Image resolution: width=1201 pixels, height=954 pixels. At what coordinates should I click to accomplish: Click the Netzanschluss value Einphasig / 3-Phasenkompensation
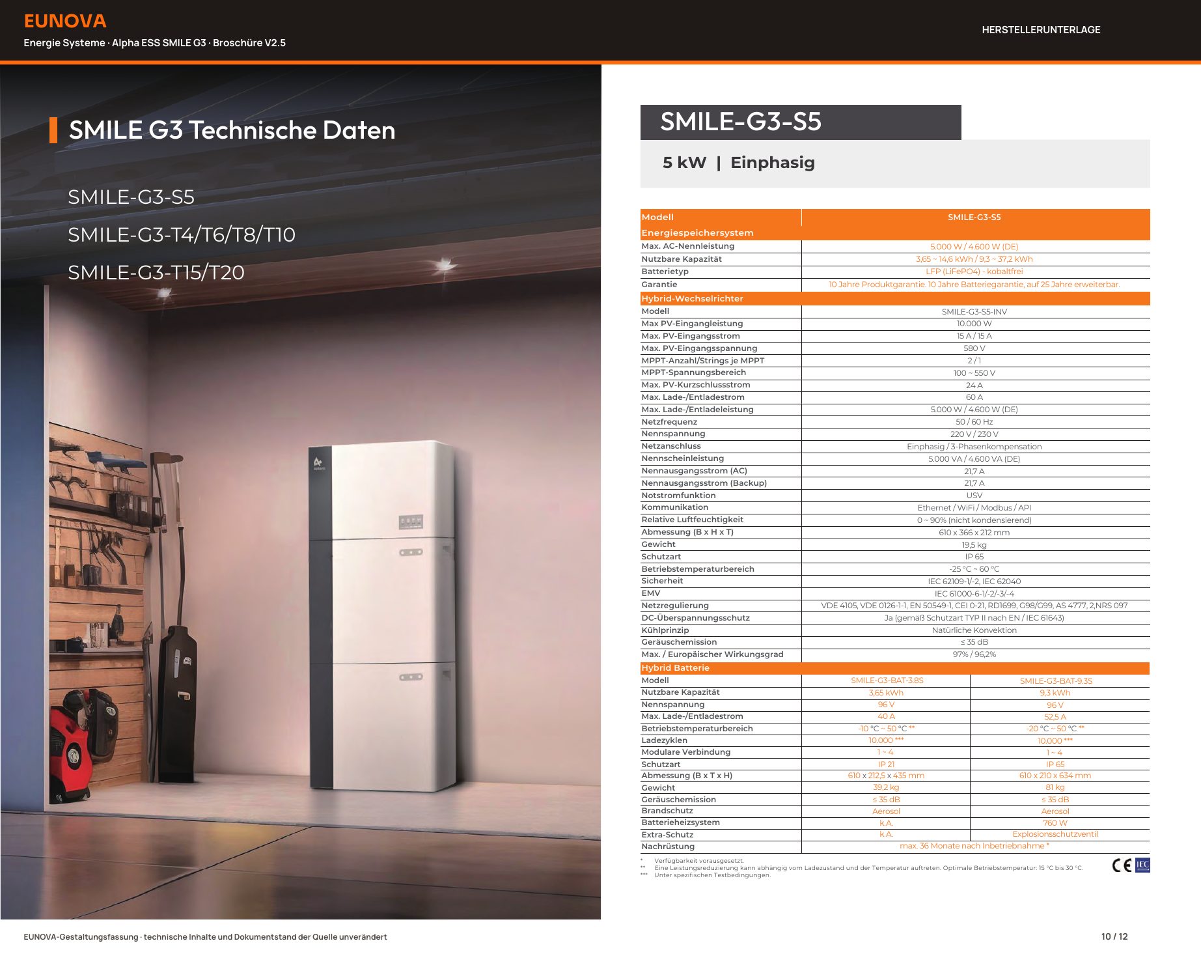click(974, 447)
